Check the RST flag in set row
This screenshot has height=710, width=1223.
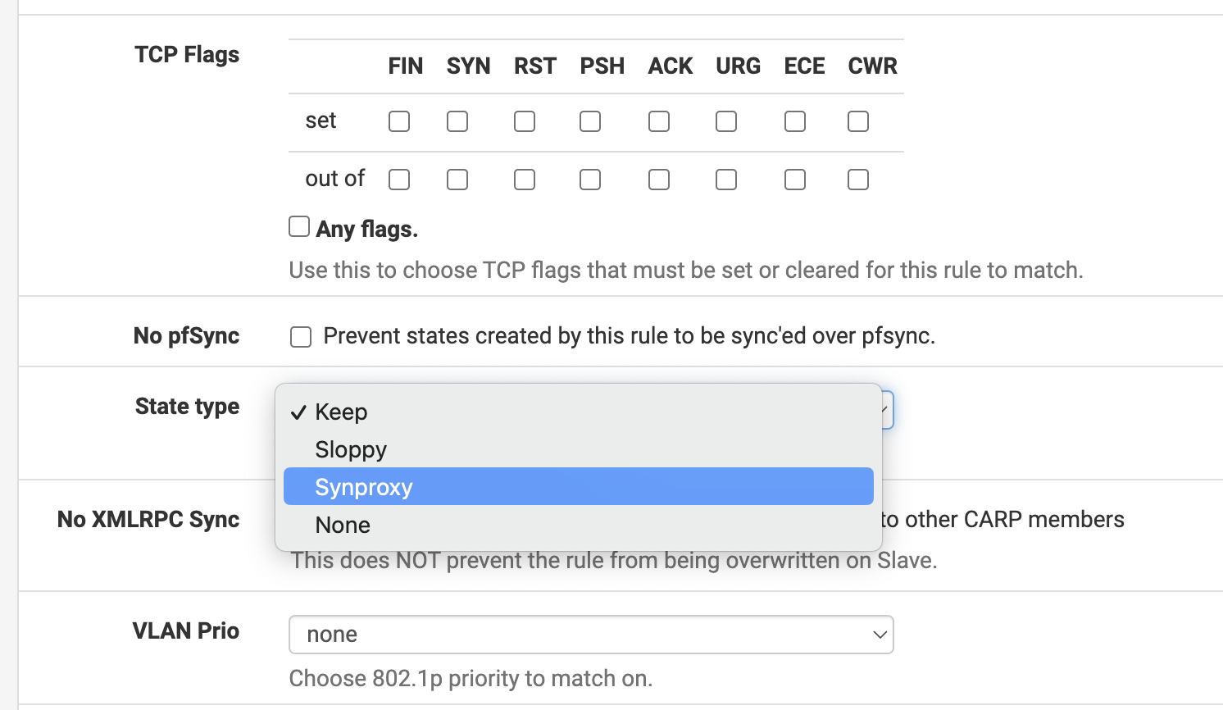tap(525, 121)
